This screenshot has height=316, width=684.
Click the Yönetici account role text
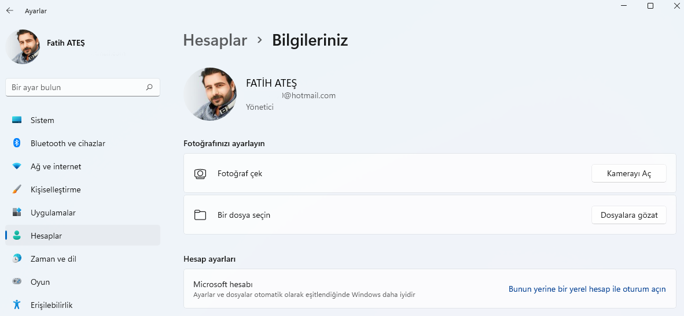point(260,107)
